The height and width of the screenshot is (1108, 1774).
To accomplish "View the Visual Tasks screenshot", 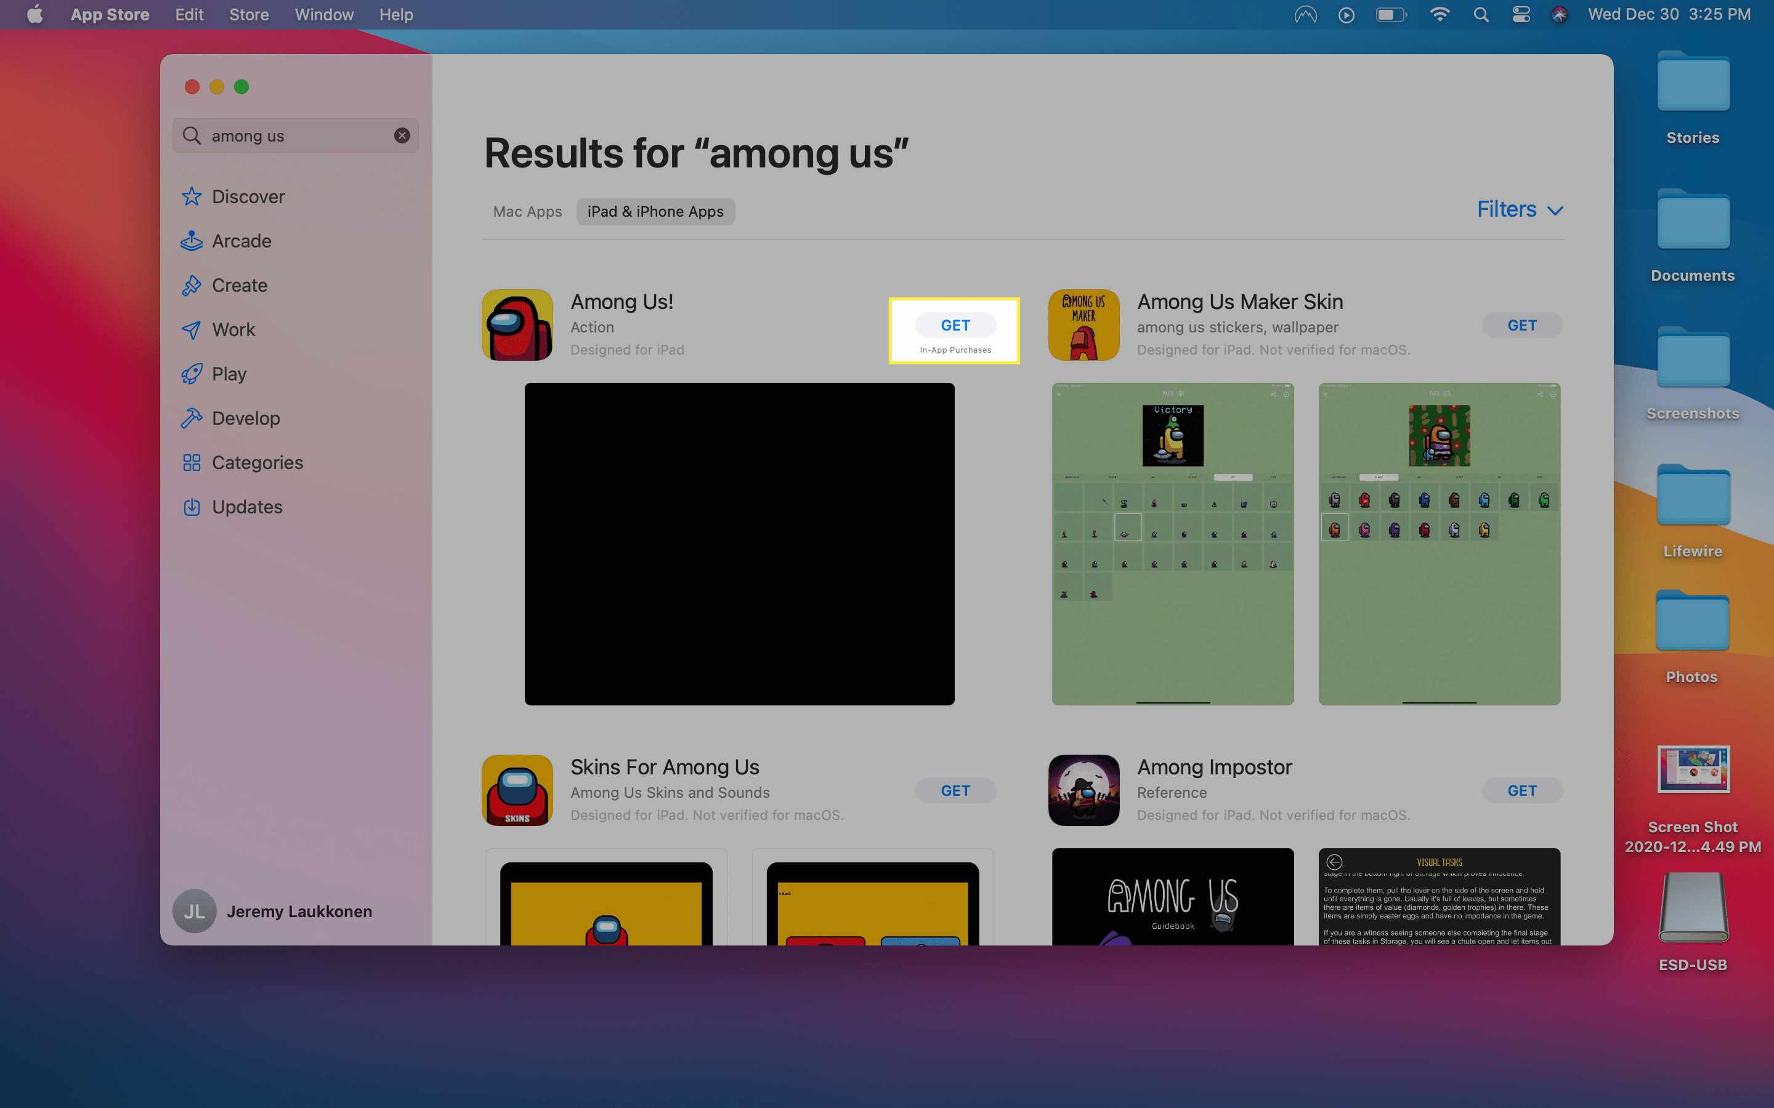I will (1439, 897).
